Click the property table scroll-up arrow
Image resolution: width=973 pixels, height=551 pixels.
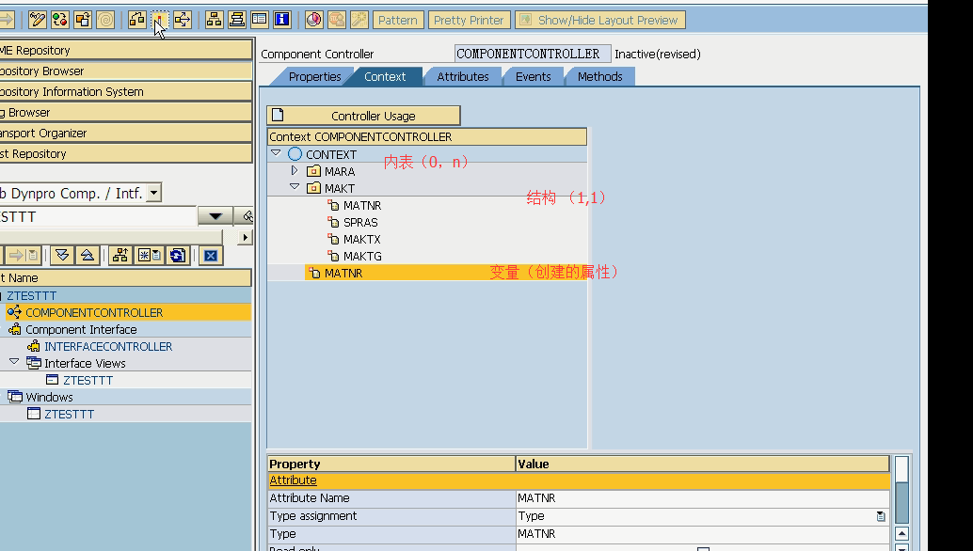(901, 534)
